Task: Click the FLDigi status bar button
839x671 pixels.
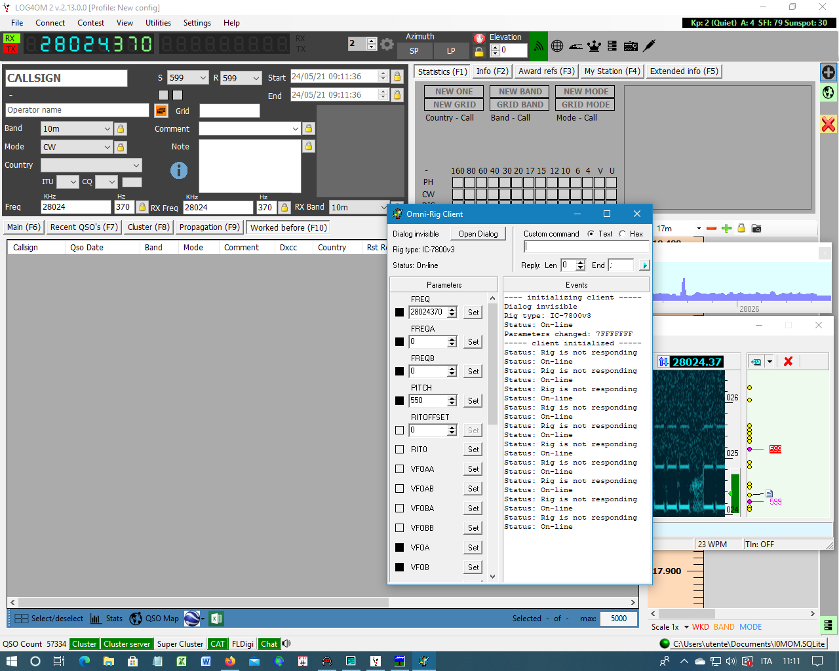Action: pos(243,643)
